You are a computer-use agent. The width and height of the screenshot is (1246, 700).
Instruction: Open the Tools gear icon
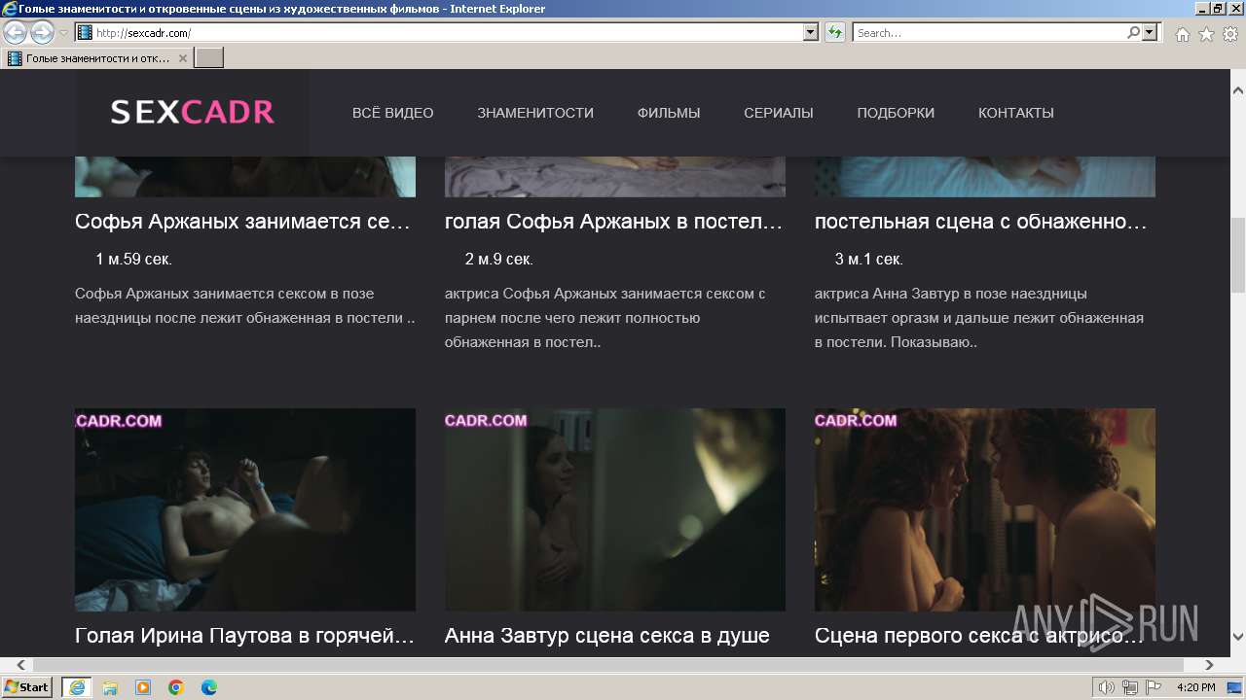(1230, 34)
